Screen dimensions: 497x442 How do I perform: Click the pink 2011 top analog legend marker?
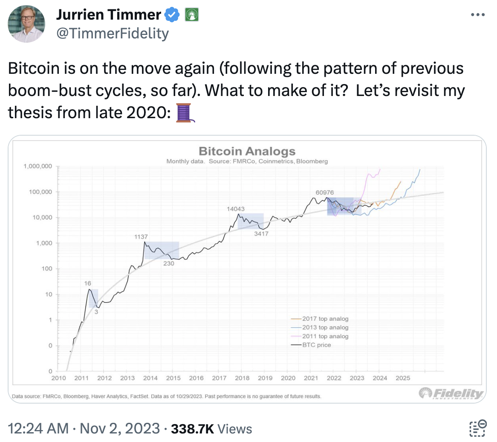click(296, 336)
